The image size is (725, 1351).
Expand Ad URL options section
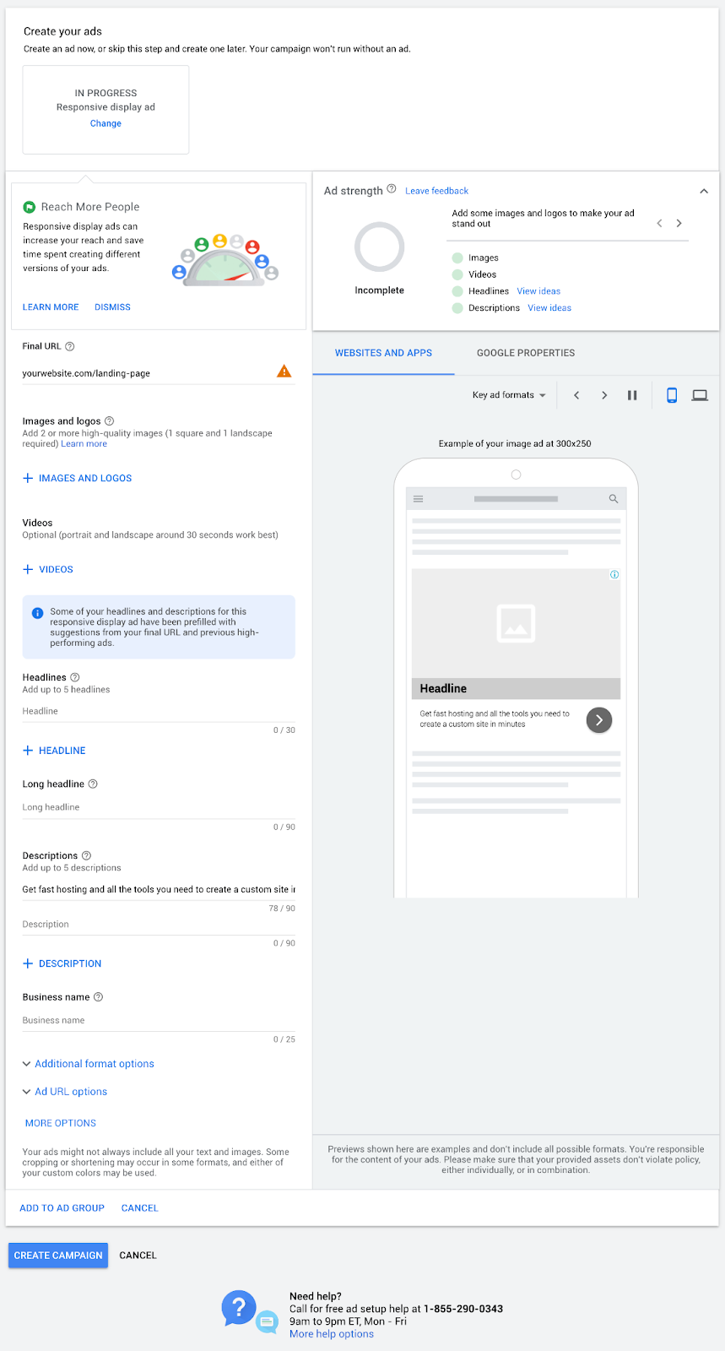coord(71,1092)
